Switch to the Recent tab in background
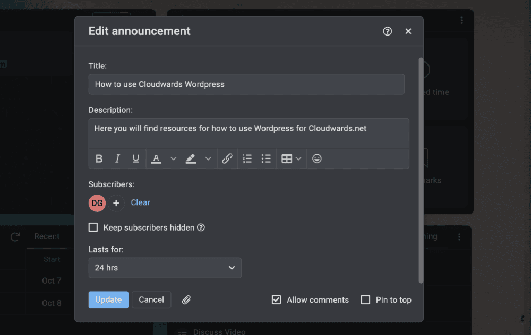531x335 pixels. coord(47,236)
